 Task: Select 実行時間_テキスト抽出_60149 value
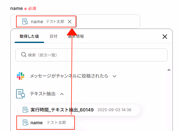(79, 110)
